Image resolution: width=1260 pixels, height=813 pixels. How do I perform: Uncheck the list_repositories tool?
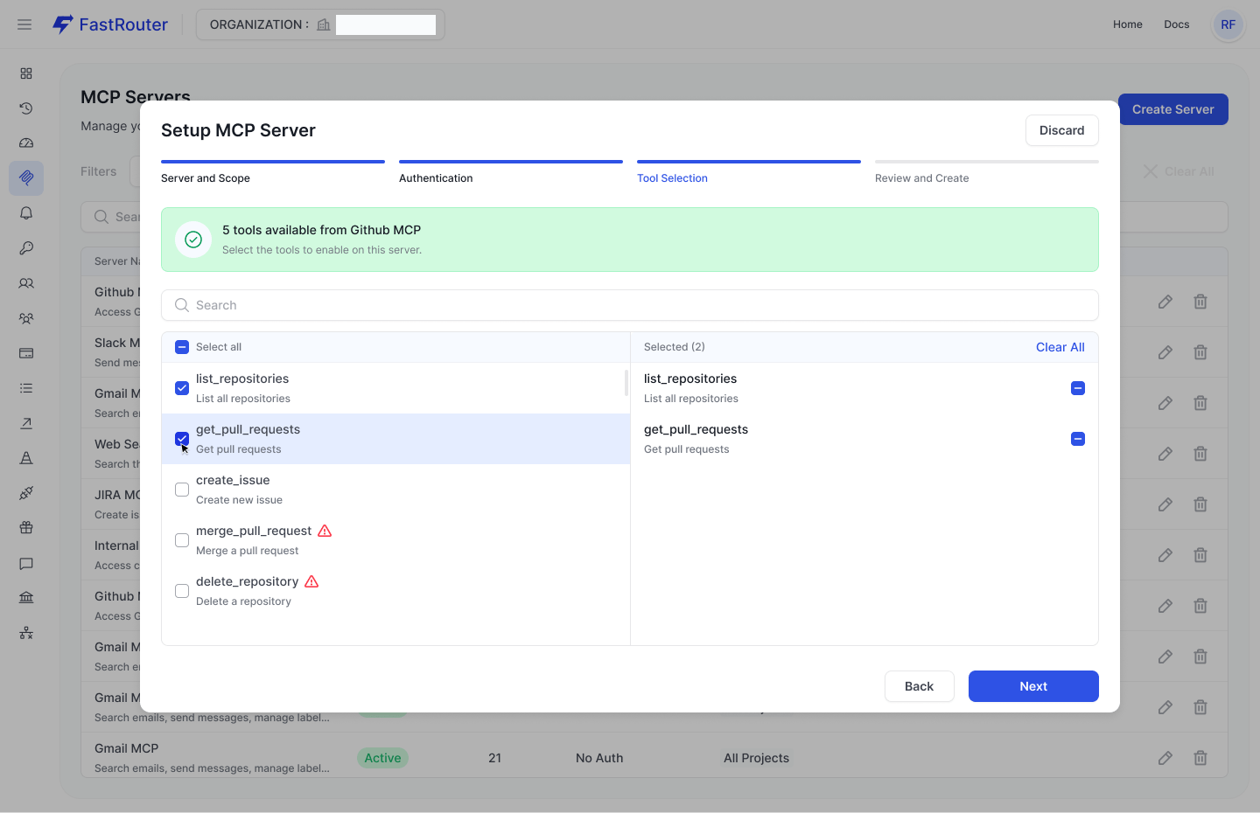[182, 388]
